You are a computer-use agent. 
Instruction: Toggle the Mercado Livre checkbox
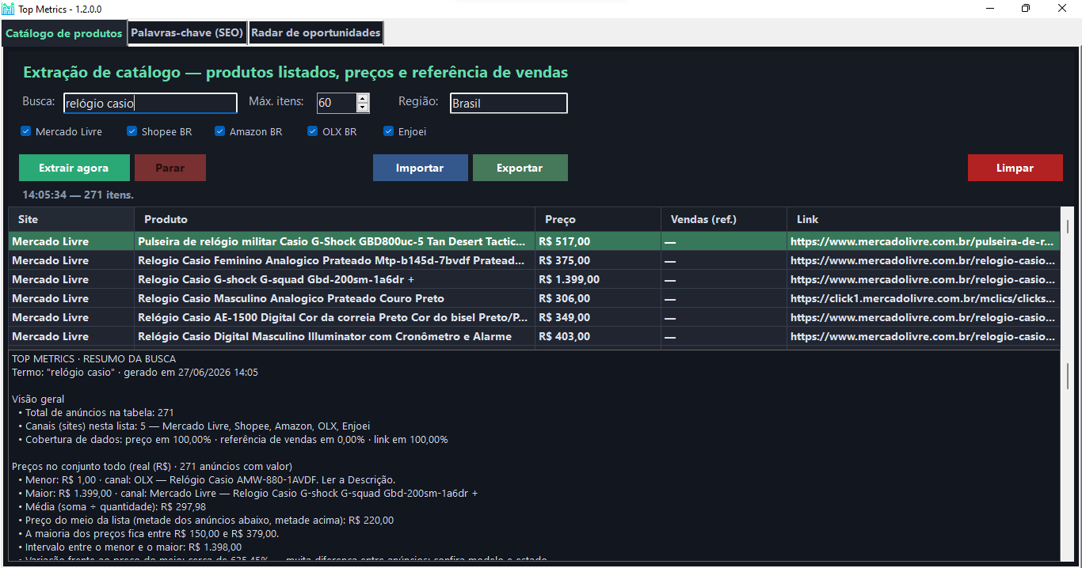click(x=26, y=131)
